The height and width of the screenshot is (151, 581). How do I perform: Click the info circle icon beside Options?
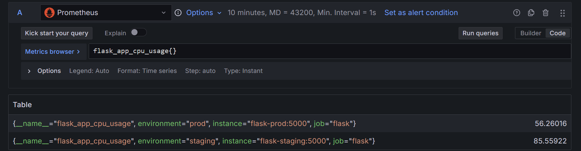tap(178, 13)
